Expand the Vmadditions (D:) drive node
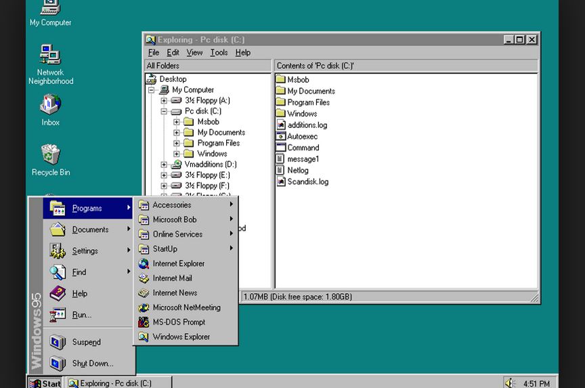Screen dimensions: 585x388 click(x=164, y=165)
